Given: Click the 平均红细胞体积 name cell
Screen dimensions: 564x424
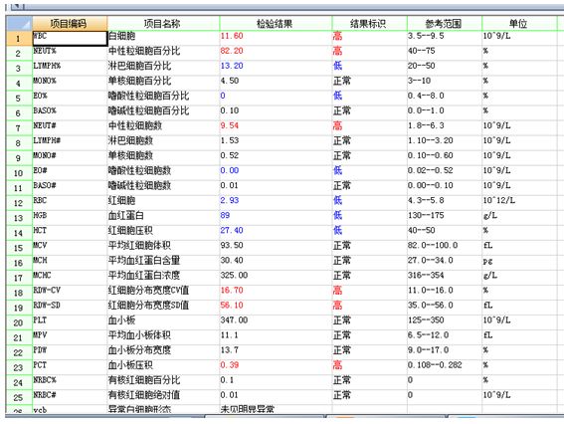Looking at the screenshot, I should click(x=163, y=248).
